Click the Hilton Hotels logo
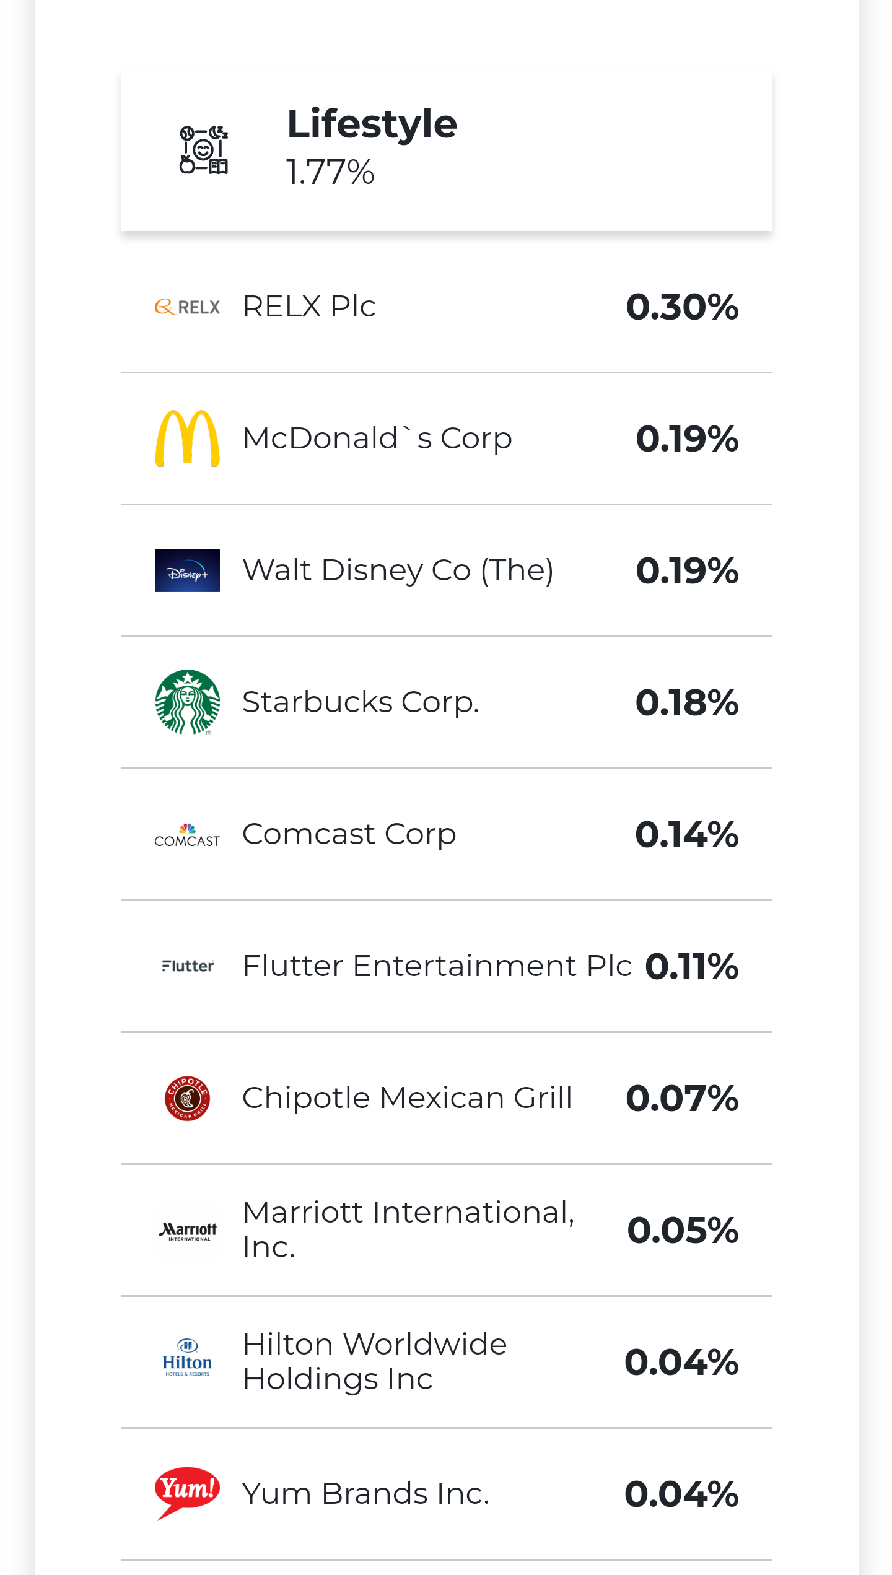 coord(187,1362)
